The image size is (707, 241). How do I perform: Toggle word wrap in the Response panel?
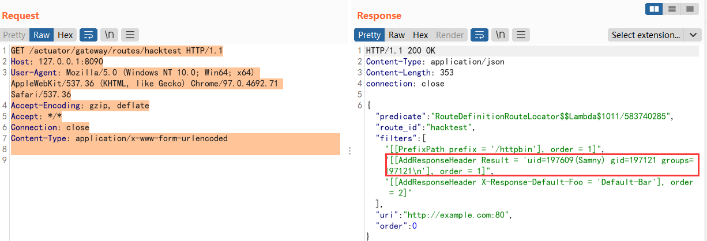479,35
